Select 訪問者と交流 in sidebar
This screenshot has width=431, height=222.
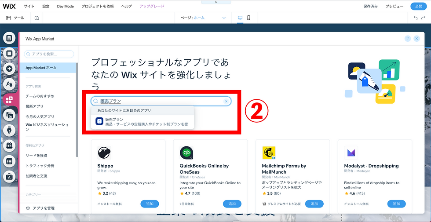(x=36, y=176)
